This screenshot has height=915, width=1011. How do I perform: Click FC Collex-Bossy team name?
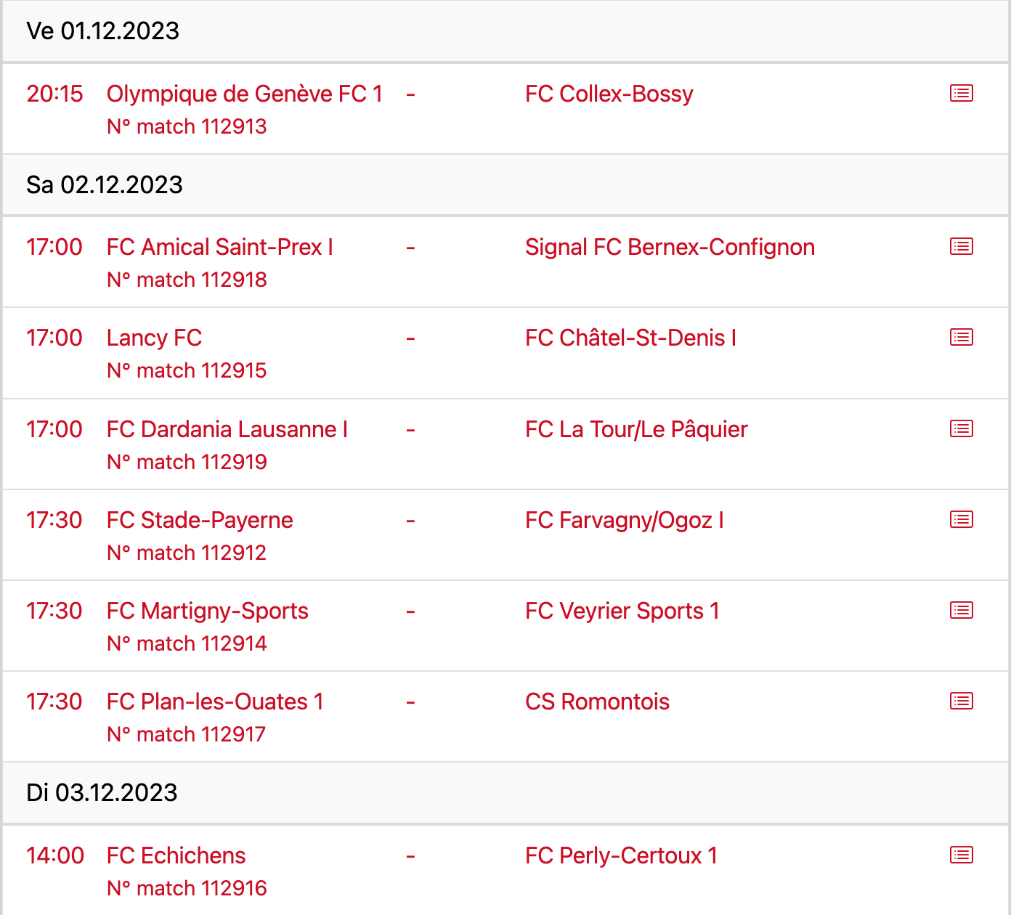609,94
